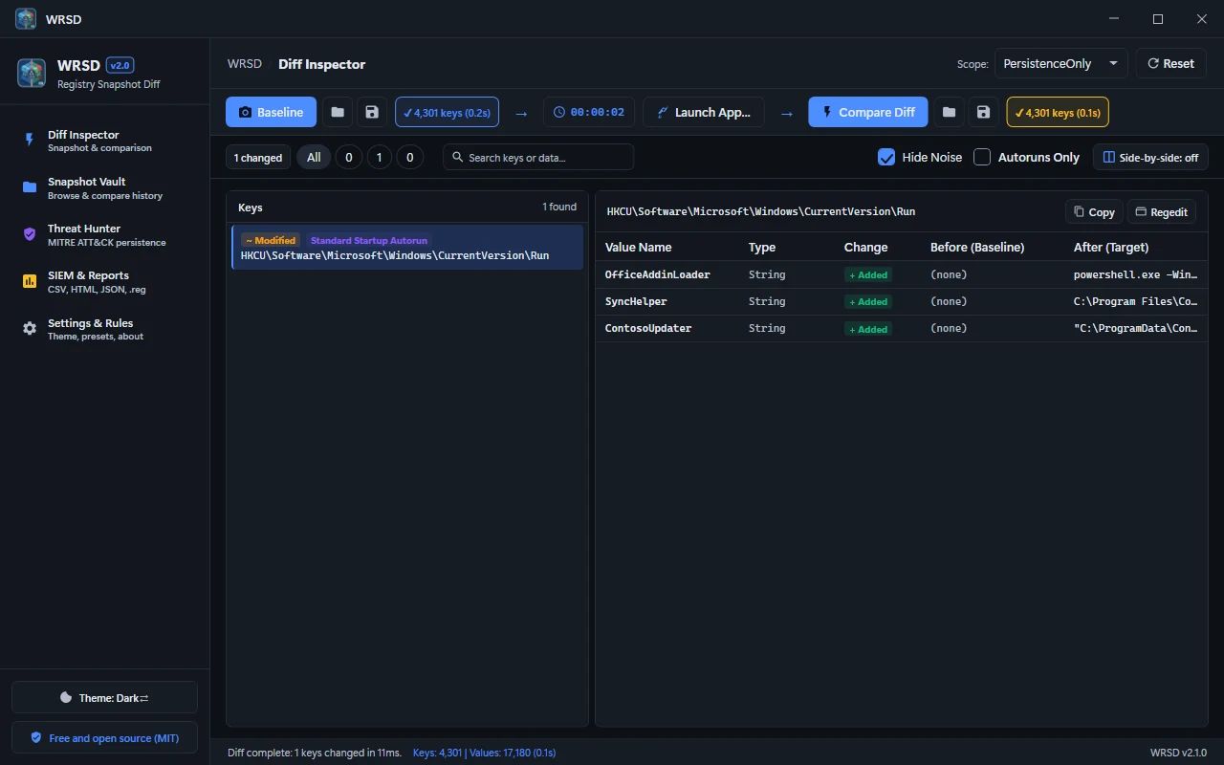1224x765 pixels.
Task: Open the Snapshot Vault sidebar page
Action: click(x=104, y=187)
